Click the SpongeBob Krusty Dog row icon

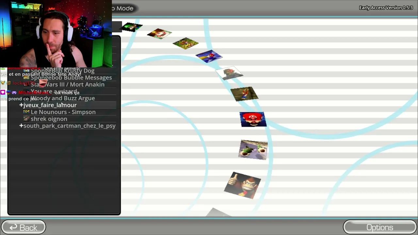point(26,71)
